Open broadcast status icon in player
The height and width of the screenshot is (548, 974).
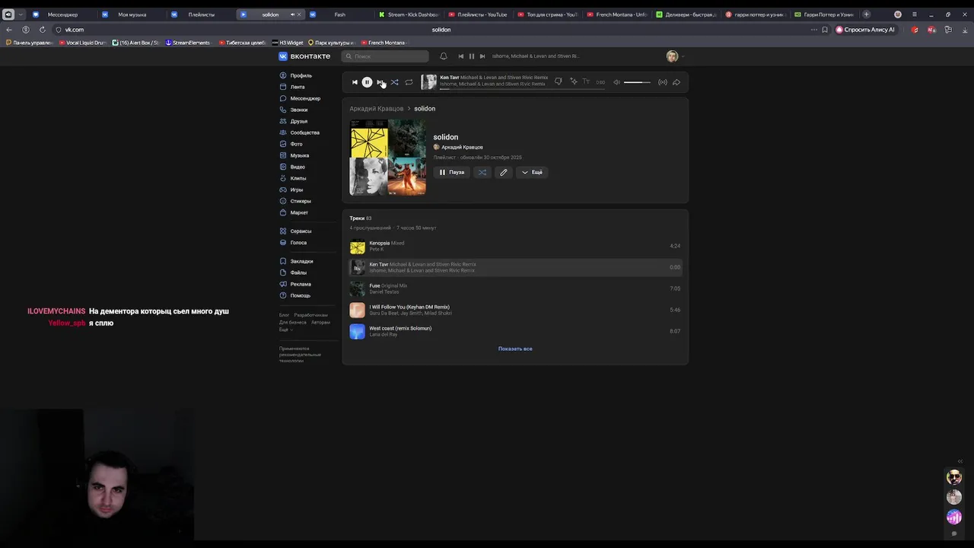click(663, 82)
